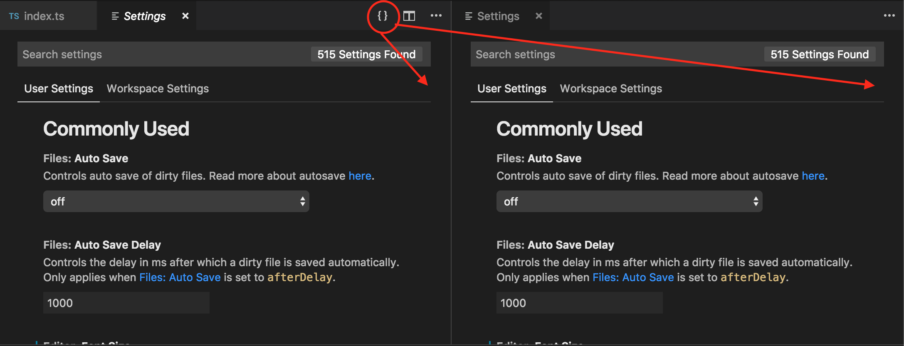Select Workspace Settings tab in right pane

[x=611, y=89]
